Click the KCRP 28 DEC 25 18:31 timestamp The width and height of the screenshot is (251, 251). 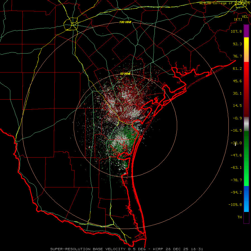[x=178, y=249]
